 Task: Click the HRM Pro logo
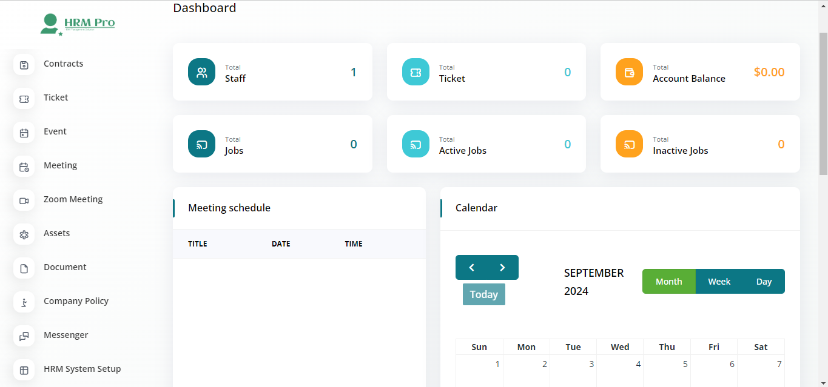coord(78,24)
